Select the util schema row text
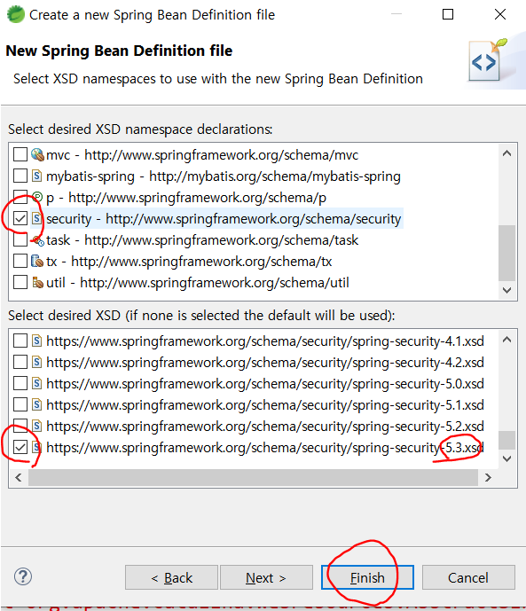526x611 pixels. (x=198, y=283)
